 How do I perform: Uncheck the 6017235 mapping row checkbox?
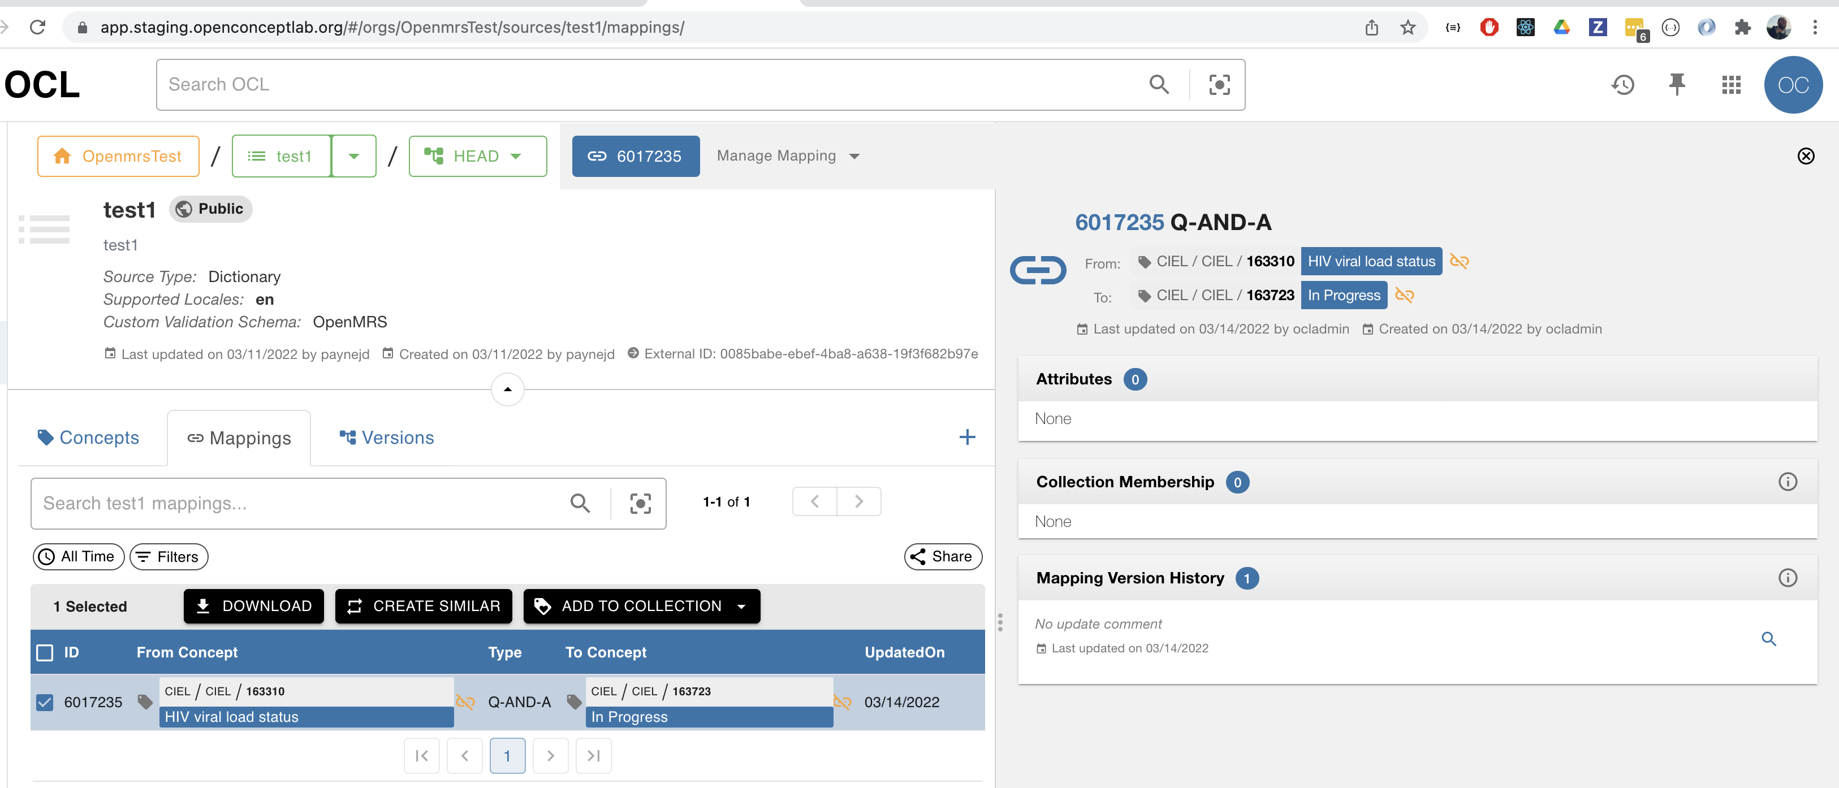pos(44,702)
